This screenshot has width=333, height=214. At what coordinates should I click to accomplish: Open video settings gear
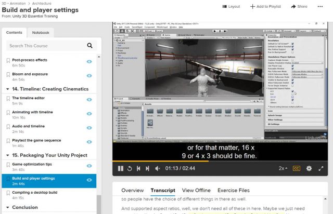[x=309, y=168]
